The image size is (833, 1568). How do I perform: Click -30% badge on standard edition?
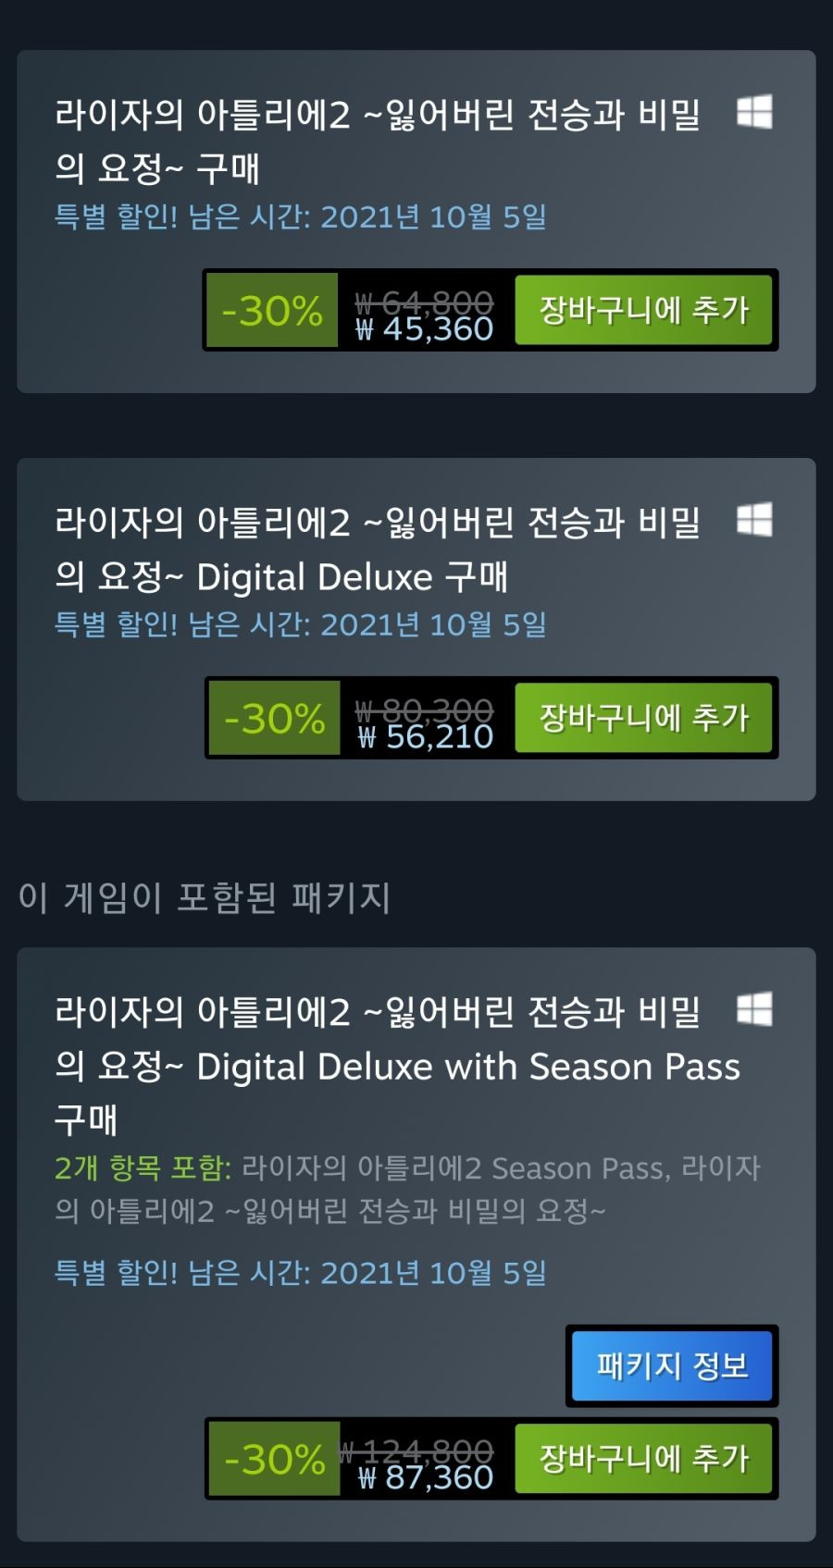(272, 310)
